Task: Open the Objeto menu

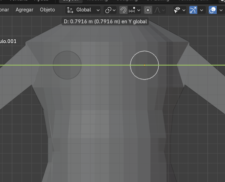Action: click(x=47, y=10)
